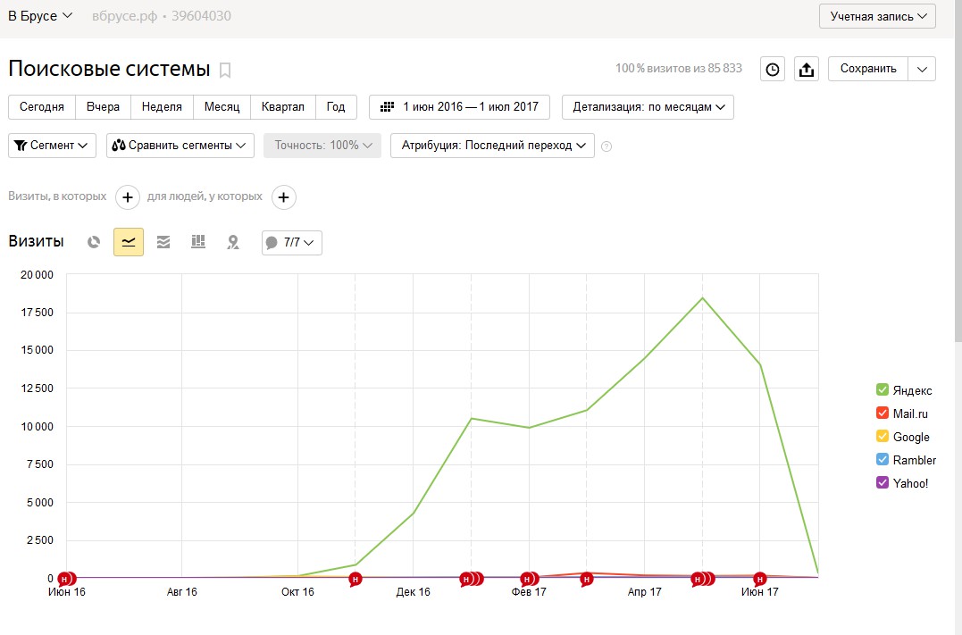Open the Детализация: по месяцам dropdown
962x635 pixels.
(x=648, y=107)
